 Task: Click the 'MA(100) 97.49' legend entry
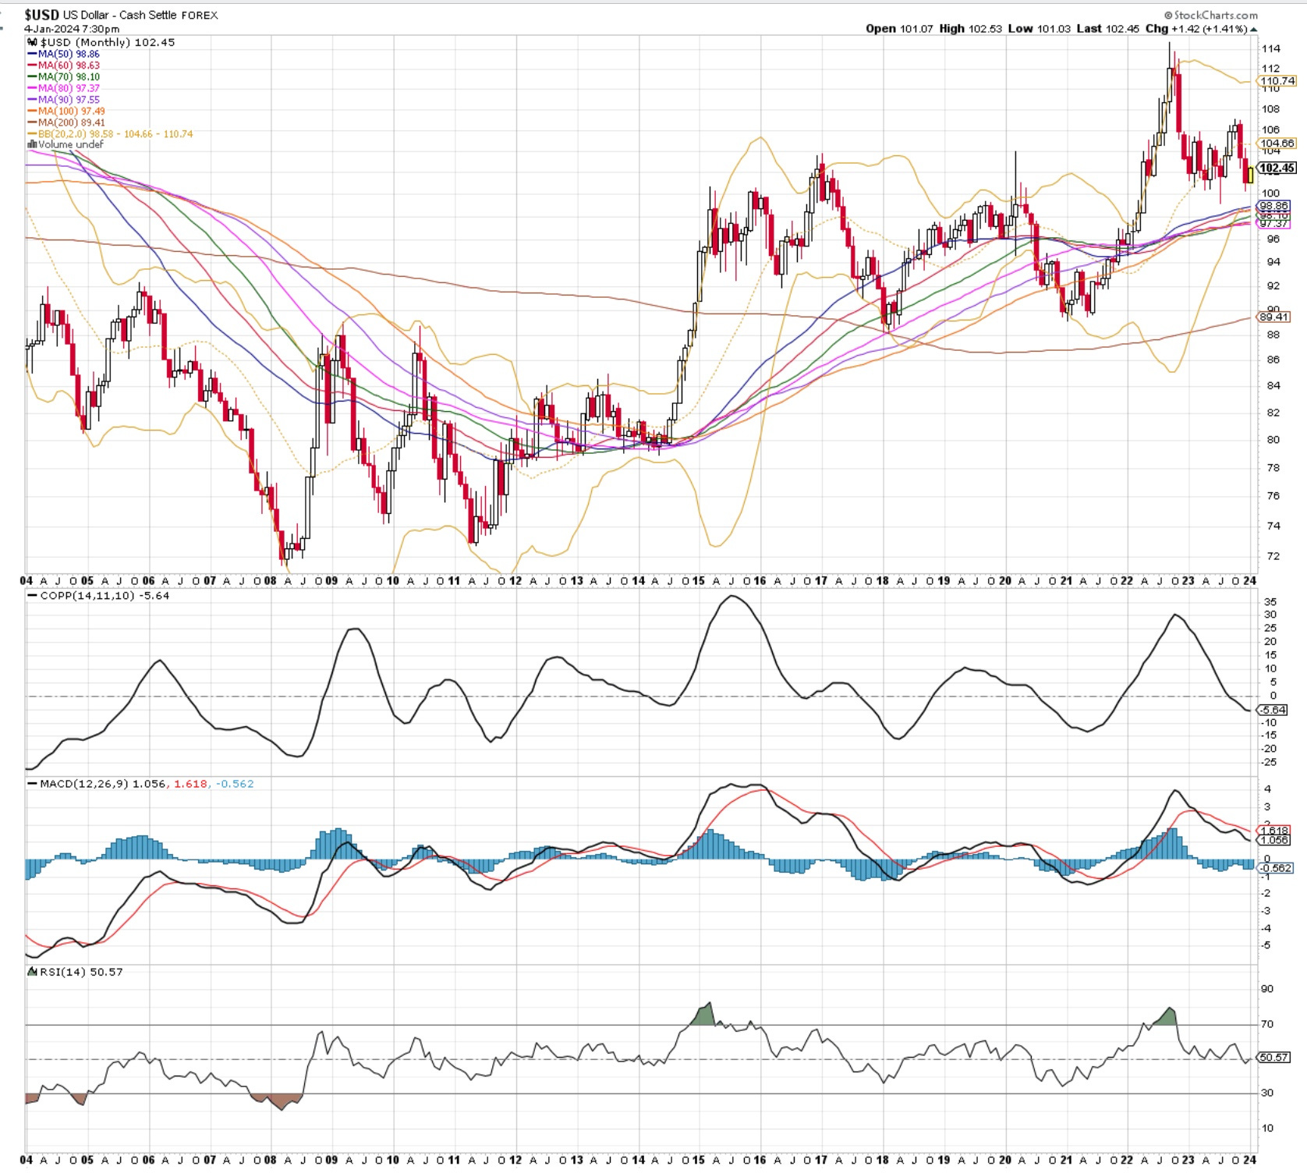coord(72,112)
